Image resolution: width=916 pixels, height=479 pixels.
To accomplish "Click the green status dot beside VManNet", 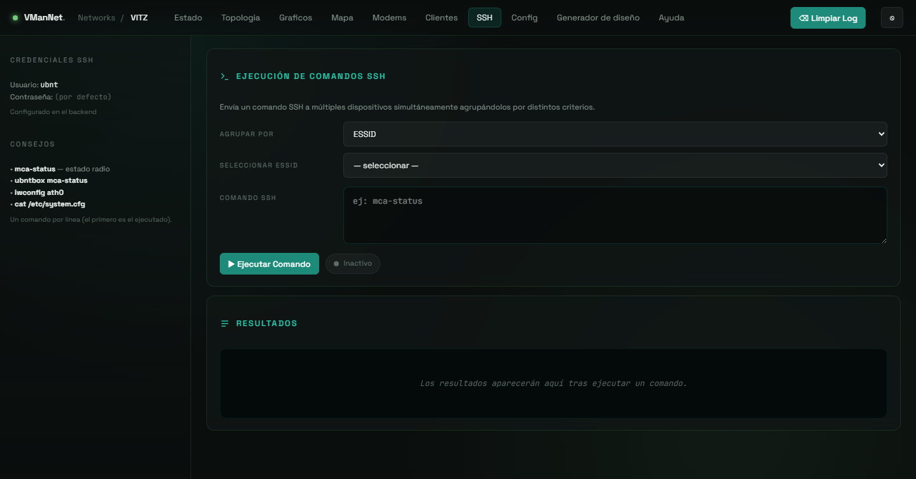I will tap(15, 18).
